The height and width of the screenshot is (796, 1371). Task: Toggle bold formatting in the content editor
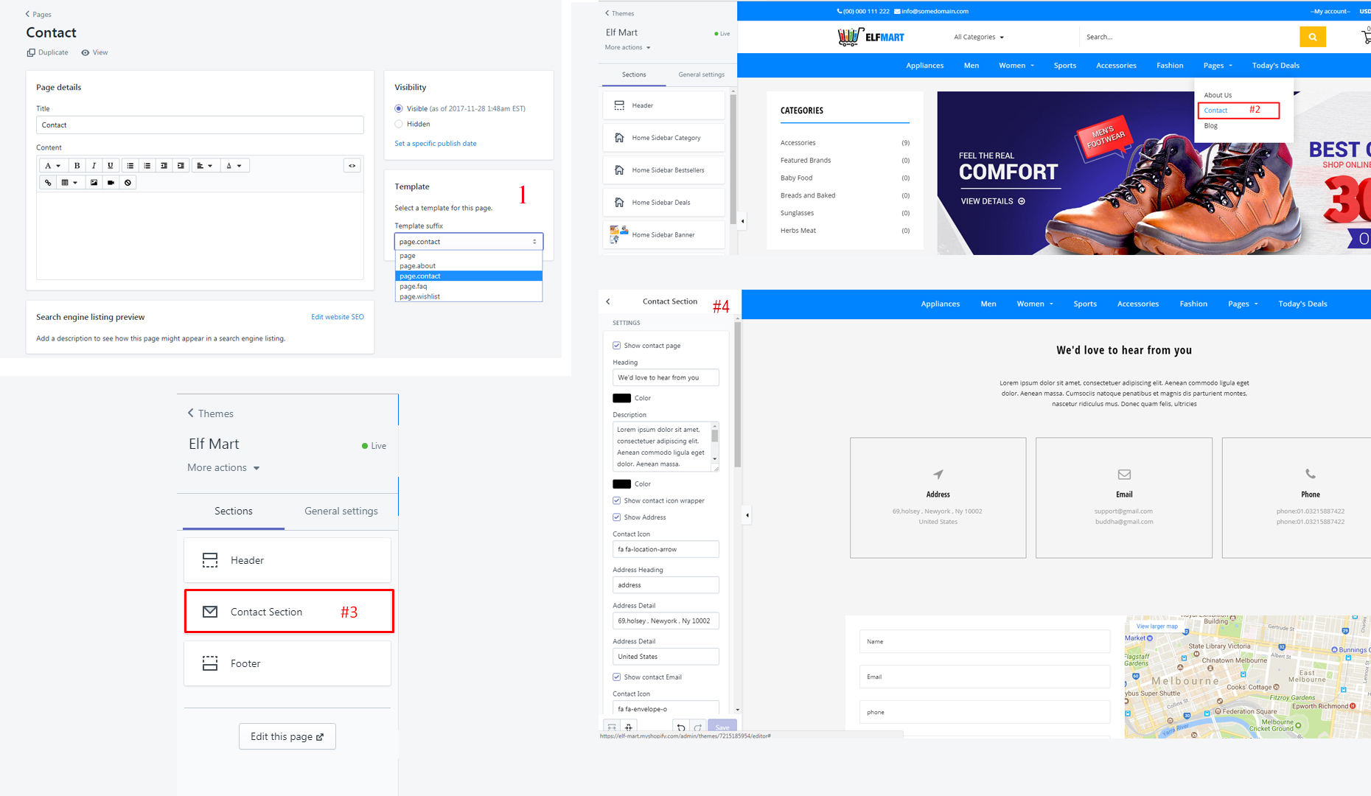point(77,165)
